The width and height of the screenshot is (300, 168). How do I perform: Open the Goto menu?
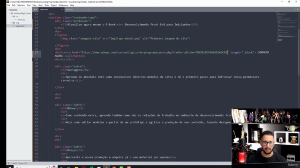pos(40,5)
